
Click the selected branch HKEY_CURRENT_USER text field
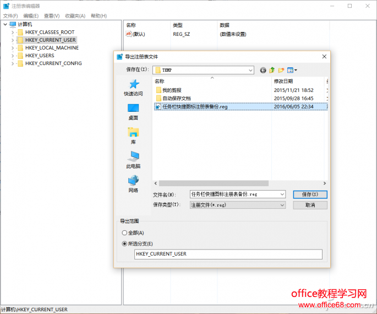(x=228, y=254)
